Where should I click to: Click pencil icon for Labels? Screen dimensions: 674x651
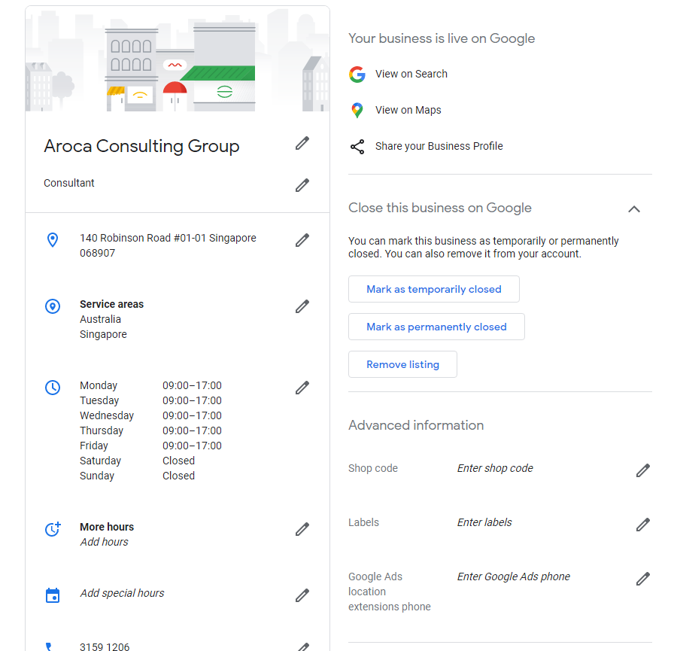[642, 525]
